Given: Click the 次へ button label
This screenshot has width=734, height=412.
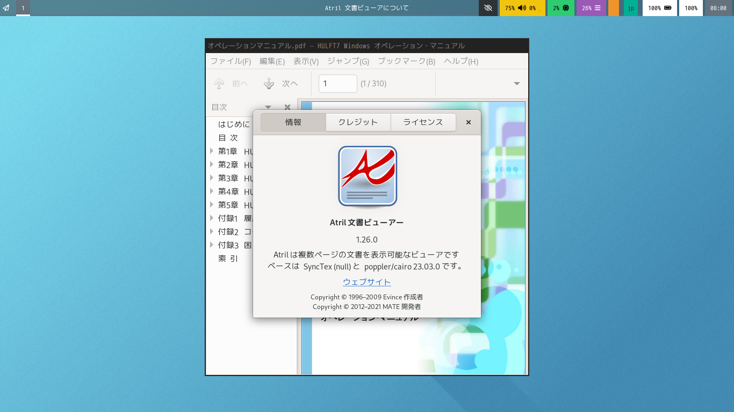Looking at the screenshot, I should [x=290, y=84].
